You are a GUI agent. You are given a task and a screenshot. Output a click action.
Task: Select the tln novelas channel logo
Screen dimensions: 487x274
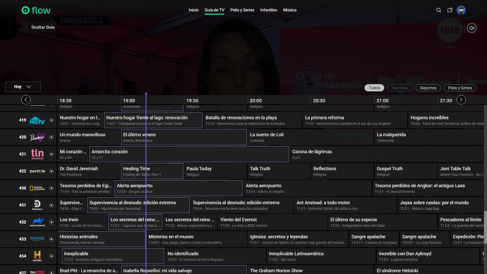click(x=37, y=154)
